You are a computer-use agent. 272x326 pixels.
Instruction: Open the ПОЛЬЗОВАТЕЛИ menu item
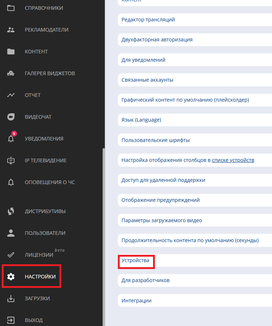45,233
